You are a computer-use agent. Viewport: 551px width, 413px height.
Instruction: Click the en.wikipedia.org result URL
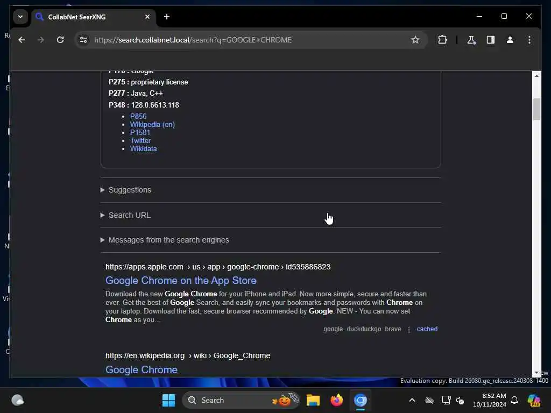pos(188,356)
